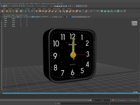140x105 pixels.
Task: Select the polygon Type text tool
Action: point(13,11)
